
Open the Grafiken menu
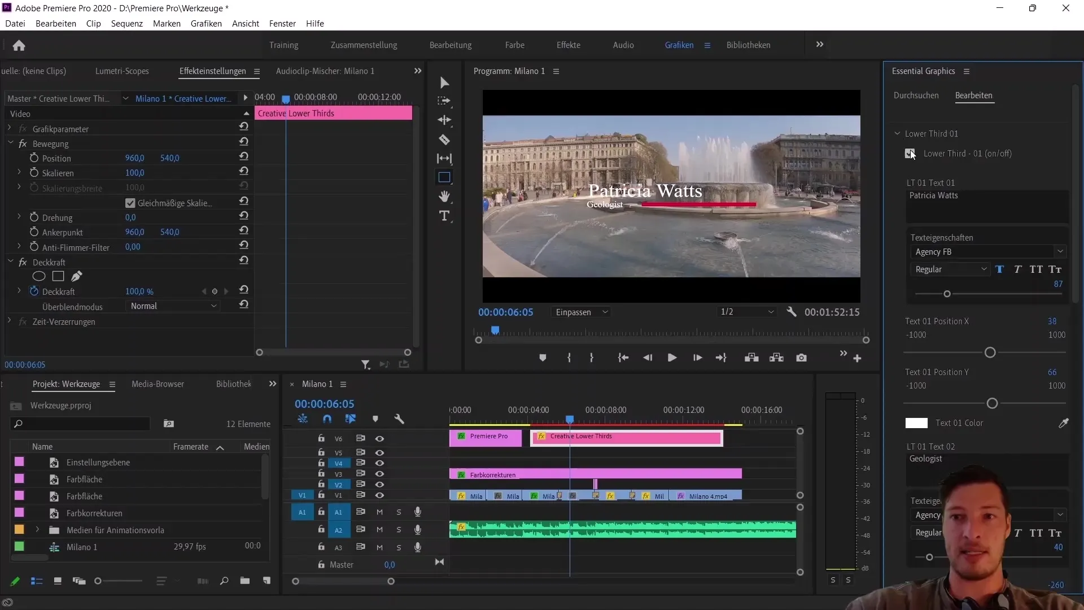[206, 24]
